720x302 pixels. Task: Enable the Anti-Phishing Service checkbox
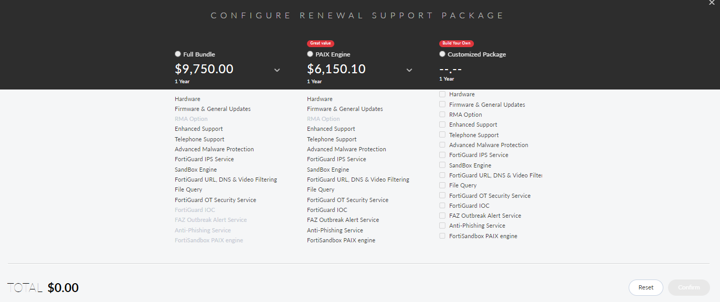coord(442,225)
